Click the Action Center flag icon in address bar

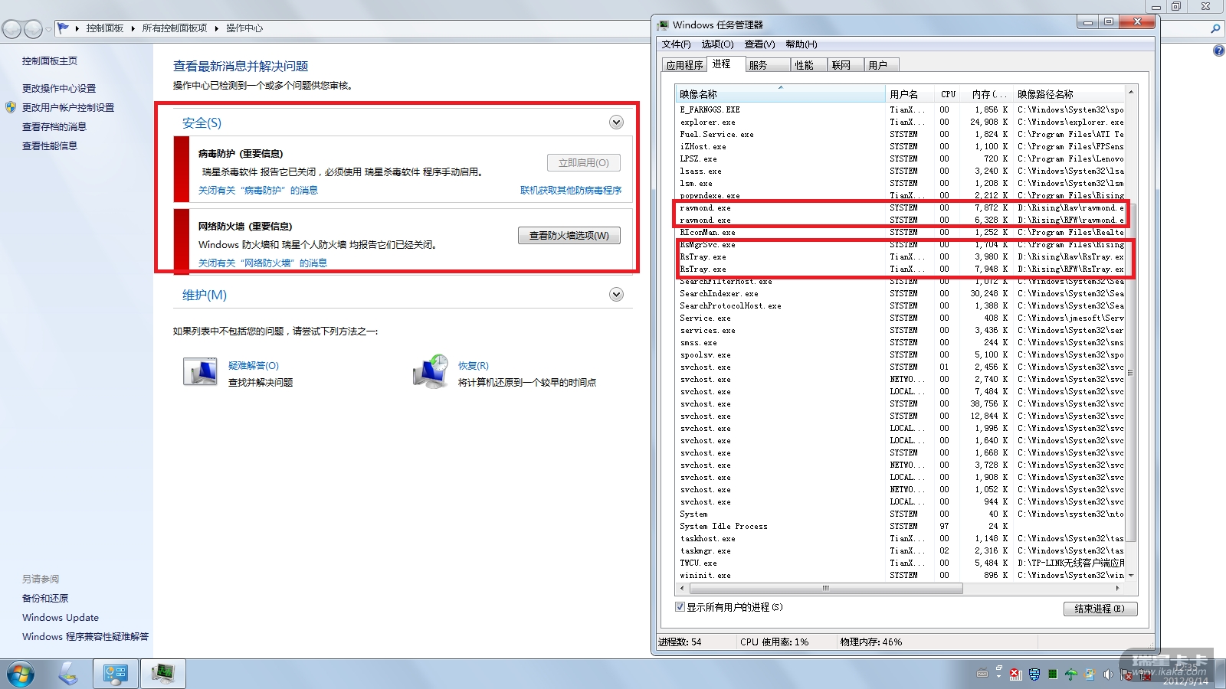click(64, 28)
